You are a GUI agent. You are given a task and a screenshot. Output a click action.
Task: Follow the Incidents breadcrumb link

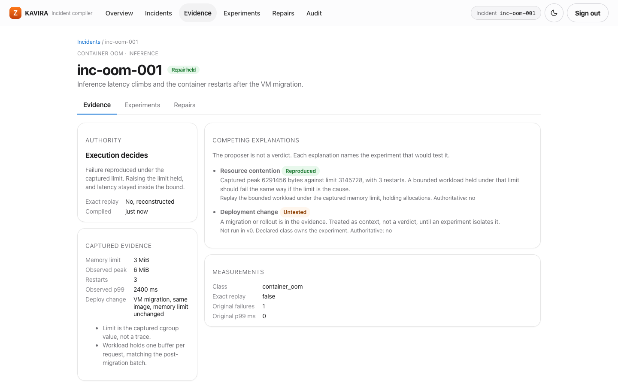pos(89,42)
